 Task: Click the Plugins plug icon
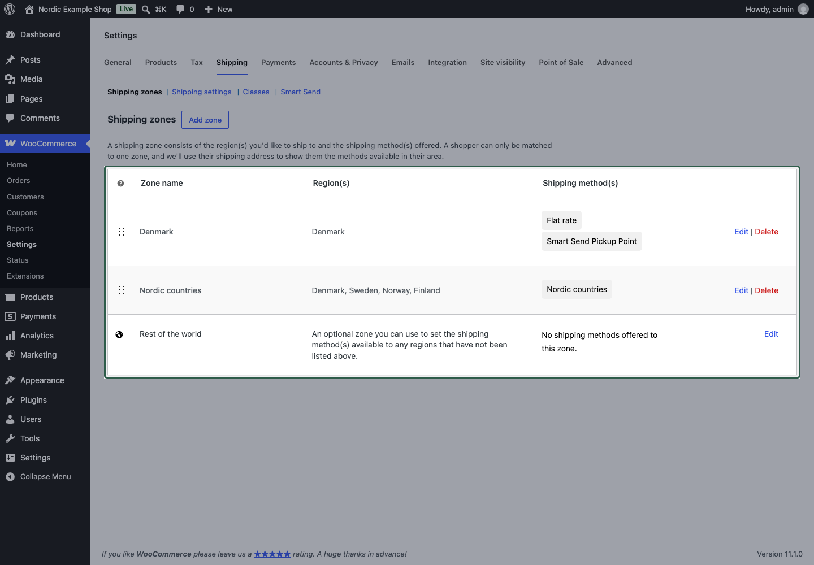[x=10, y=400]
